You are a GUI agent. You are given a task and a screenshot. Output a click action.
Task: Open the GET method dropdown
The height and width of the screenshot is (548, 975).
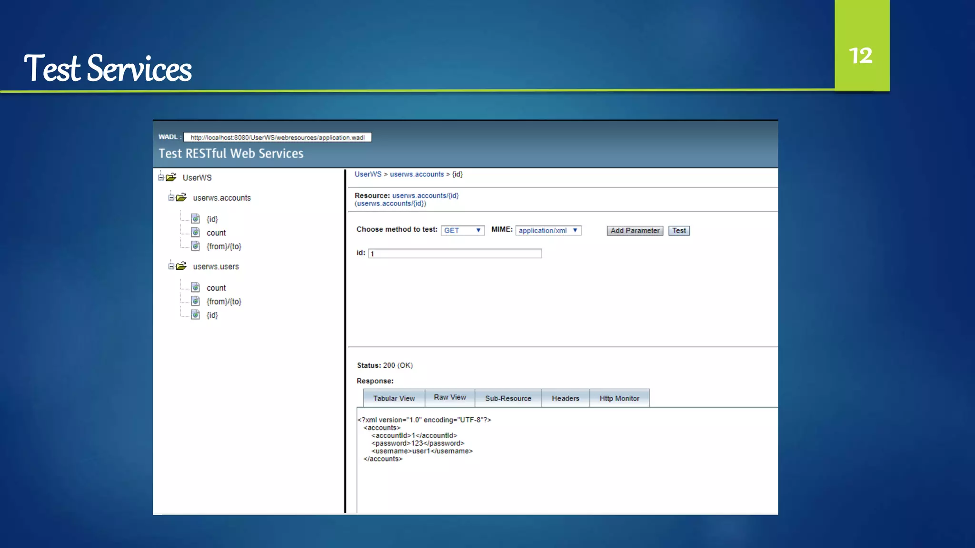[x=462, y=231]
